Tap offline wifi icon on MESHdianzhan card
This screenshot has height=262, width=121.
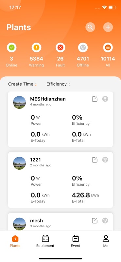(x=105, y=99)
